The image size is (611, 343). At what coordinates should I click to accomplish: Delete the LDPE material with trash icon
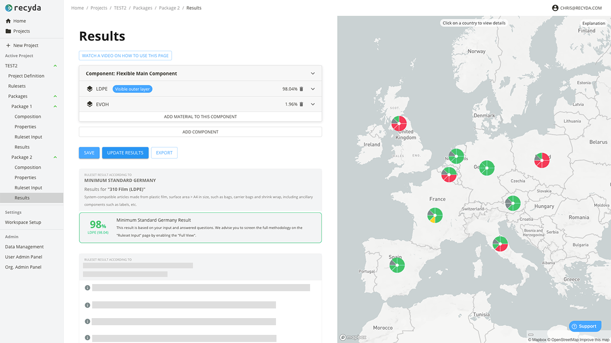click(x=301, y=89)
